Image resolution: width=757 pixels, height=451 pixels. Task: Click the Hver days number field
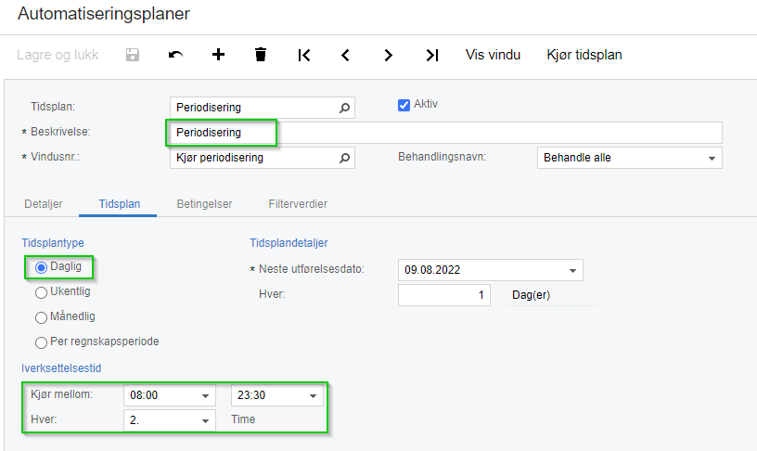coord(444,295)
